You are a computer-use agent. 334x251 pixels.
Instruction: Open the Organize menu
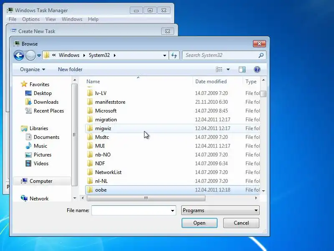coord(33,69)
